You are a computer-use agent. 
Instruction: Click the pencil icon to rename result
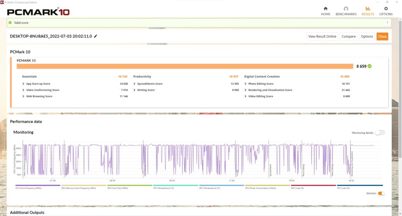tap(96, 36)
